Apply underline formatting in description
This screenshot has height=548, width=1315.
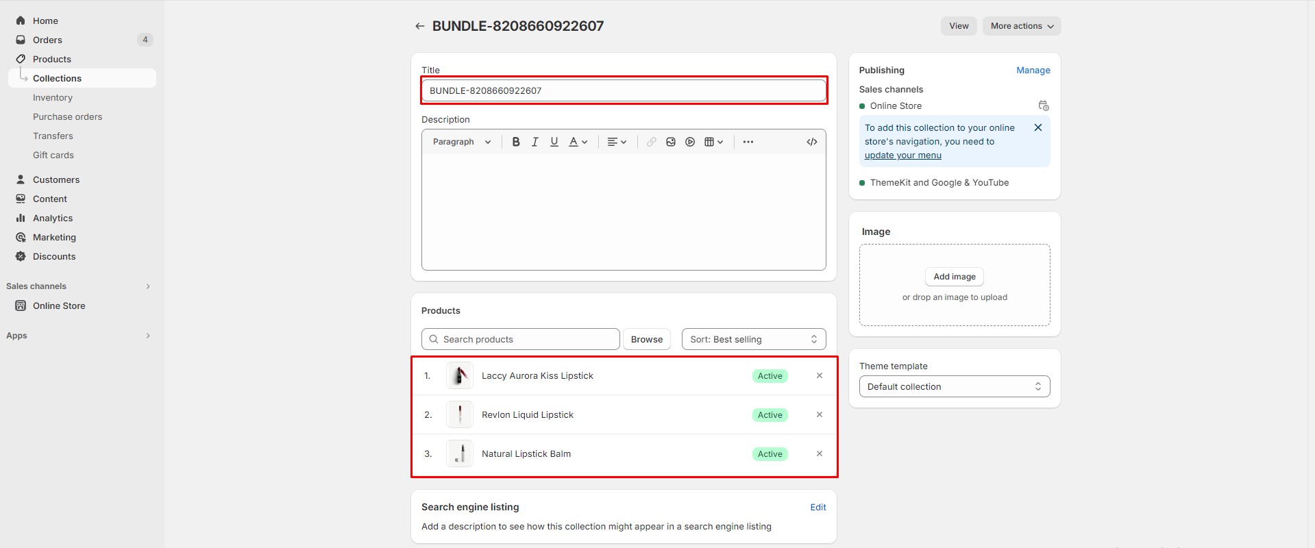[554, 142]
